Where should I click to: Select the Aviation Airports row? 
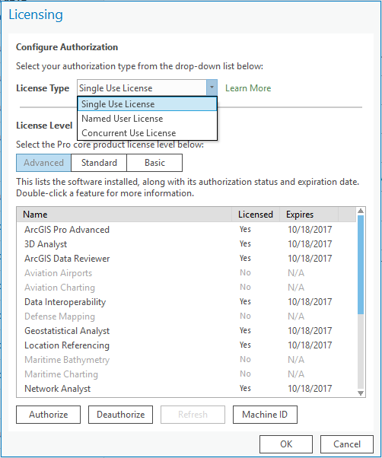click(186, 273)
